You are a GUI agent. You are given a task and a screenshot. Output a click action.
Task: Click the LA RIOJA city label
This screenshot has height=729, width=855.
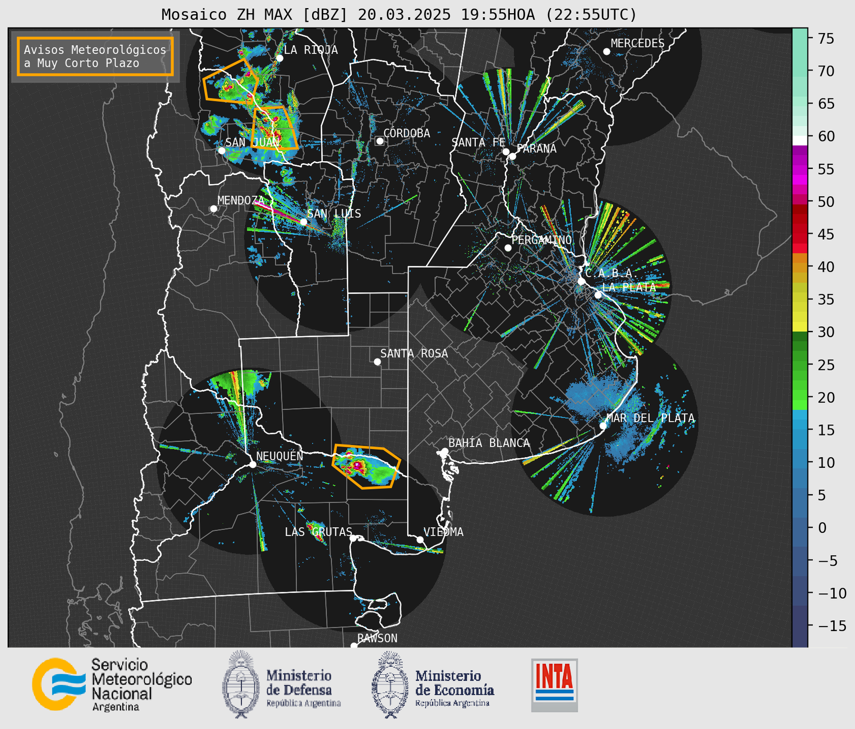pyautogui.click(x=311, y=50)
